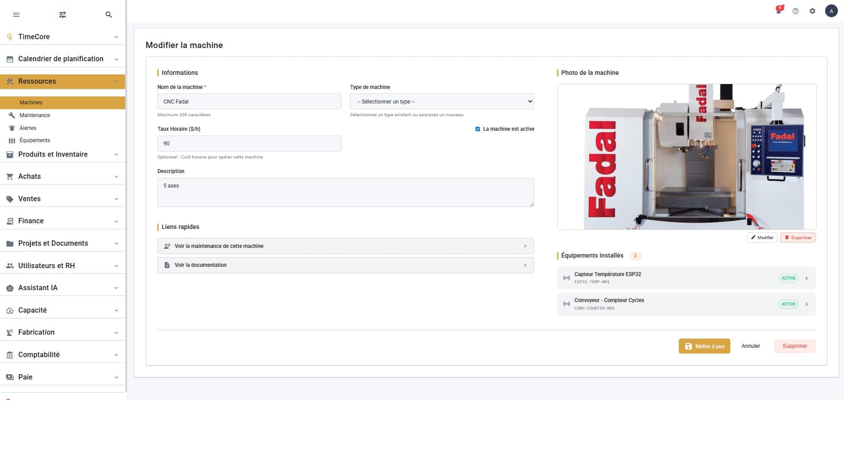This screenshot has width=844, height=472.
Task: Focus the Taux Horaire input field
Action: pos(249,144)
